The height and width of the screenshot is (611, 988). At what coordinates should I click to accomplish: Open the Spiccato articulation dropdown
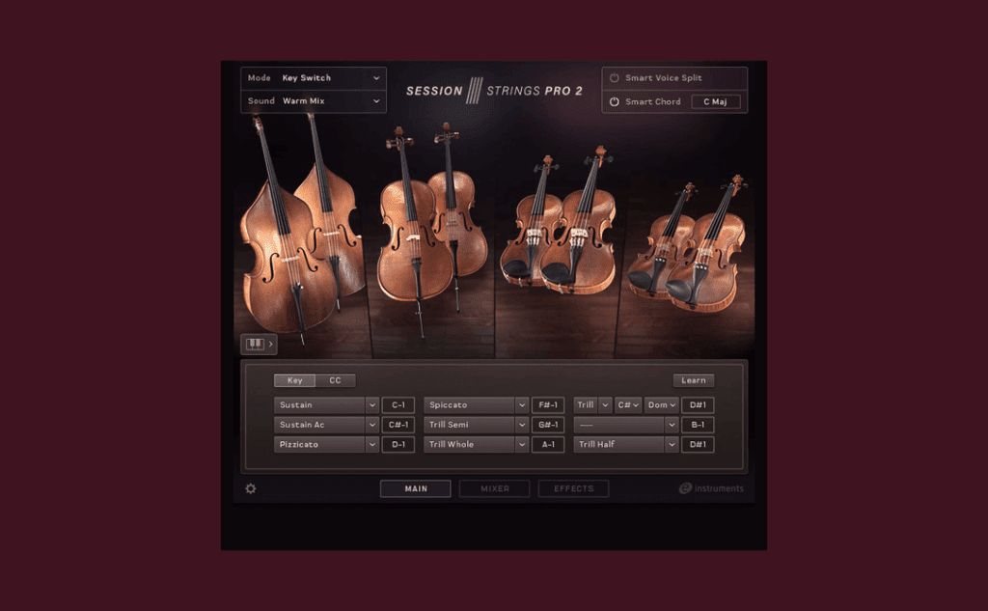(x=476, y=404)
